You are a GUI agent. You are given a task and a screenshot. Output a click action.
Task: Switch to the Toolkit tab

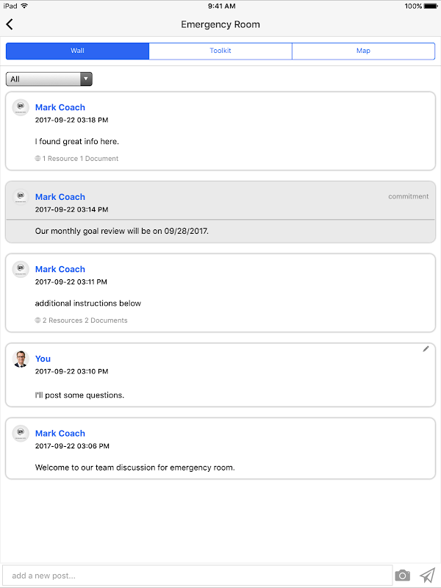click(x=220, y=51)
